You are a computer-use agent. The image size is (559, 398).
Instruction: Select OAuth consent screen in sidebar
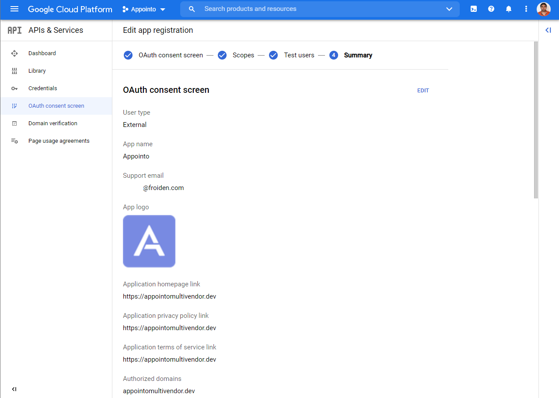[56, 106]
